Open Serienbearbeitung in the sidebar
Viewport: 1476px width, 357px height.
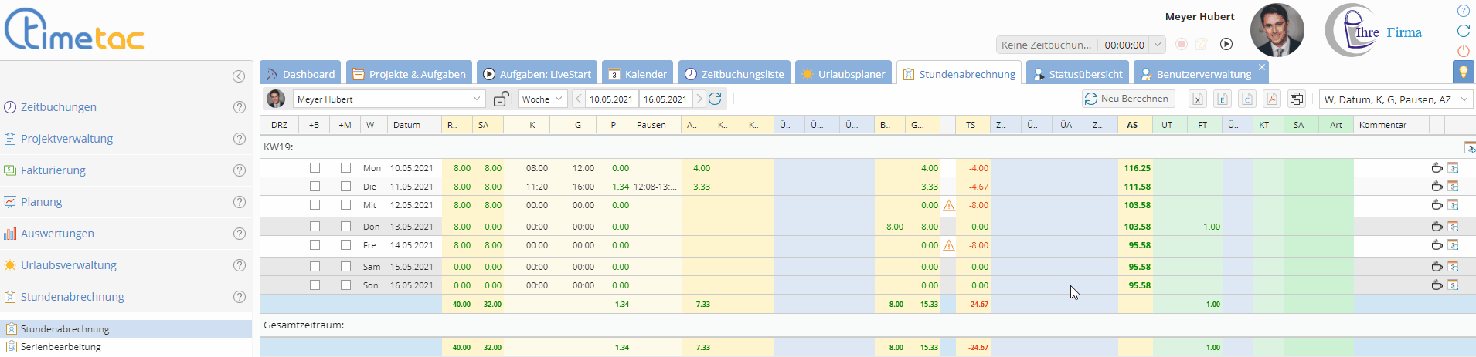tap(61, 347)
